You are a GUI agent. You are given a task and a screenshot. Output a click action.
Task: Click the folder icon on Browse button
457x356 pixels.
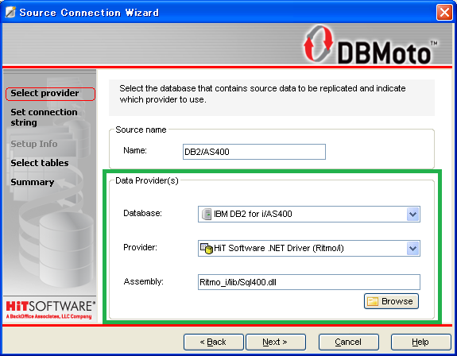[x=373, y=301]
